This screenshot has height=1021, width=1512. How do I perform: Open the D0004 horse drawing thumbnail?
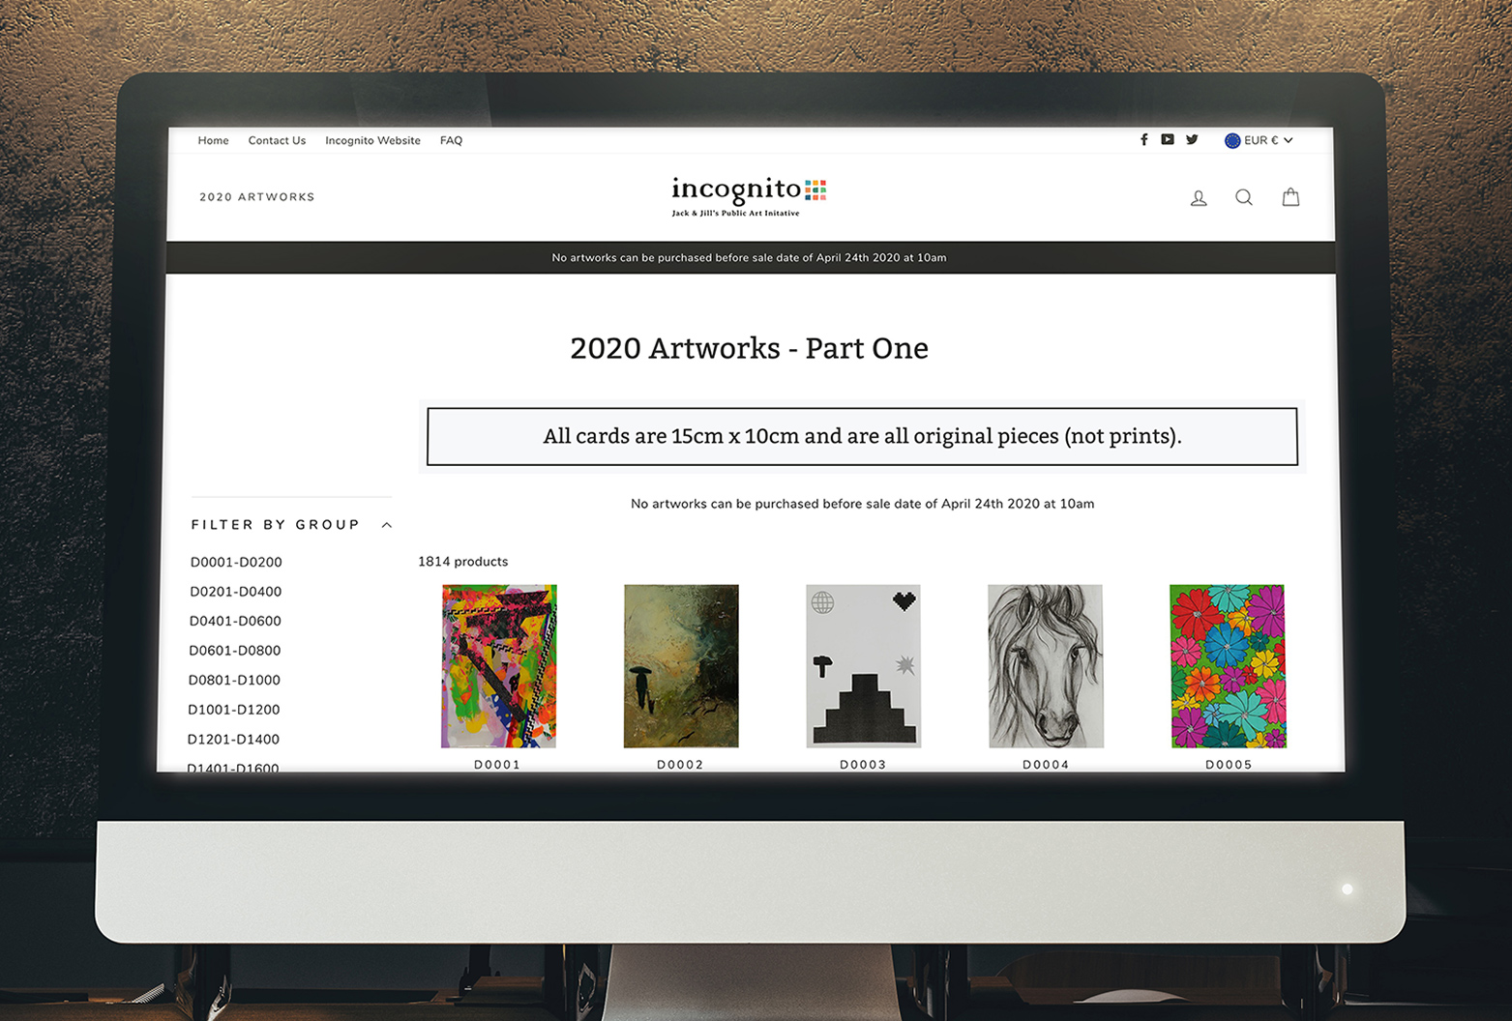1045,666
